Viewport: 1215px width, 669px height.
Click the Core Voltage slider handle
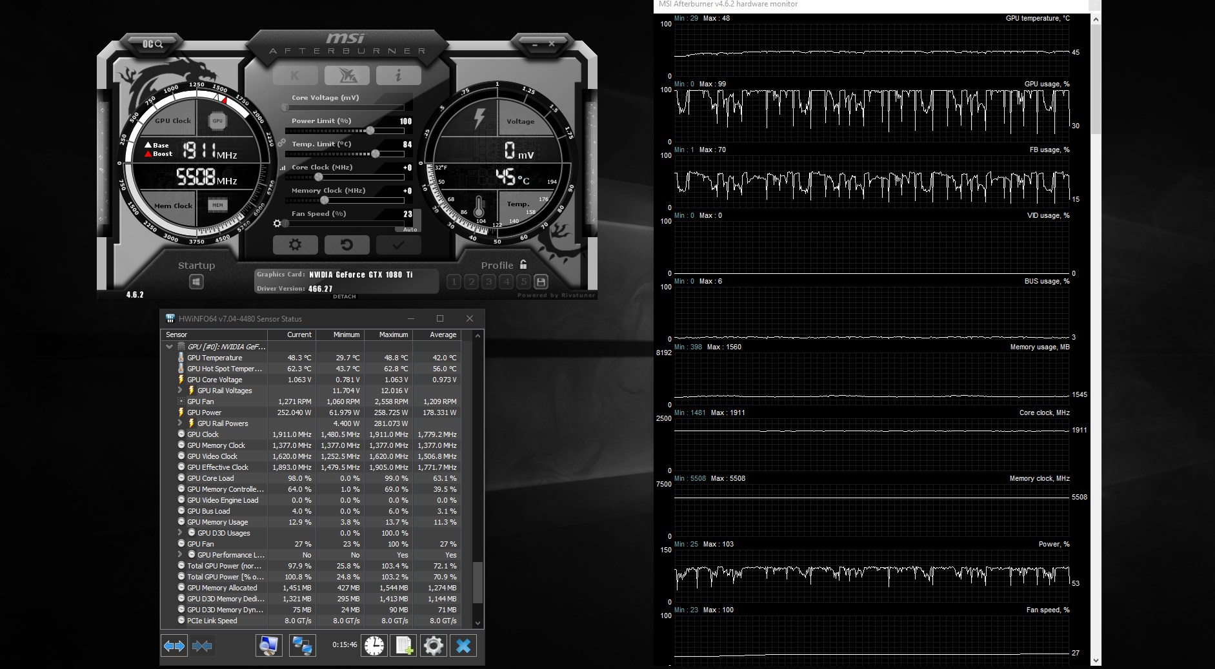285,108
